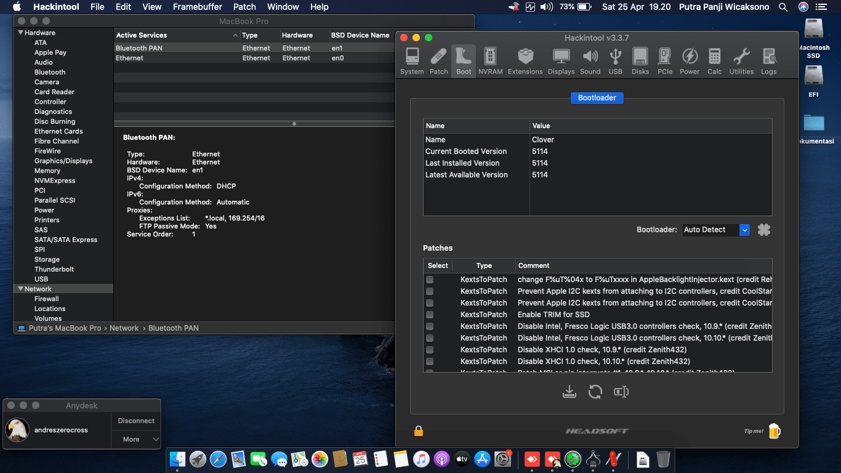Click the refresh icon below the patches list
This screenshot has width=841, height=473.
pyautogui.click(x=595, y=392)
